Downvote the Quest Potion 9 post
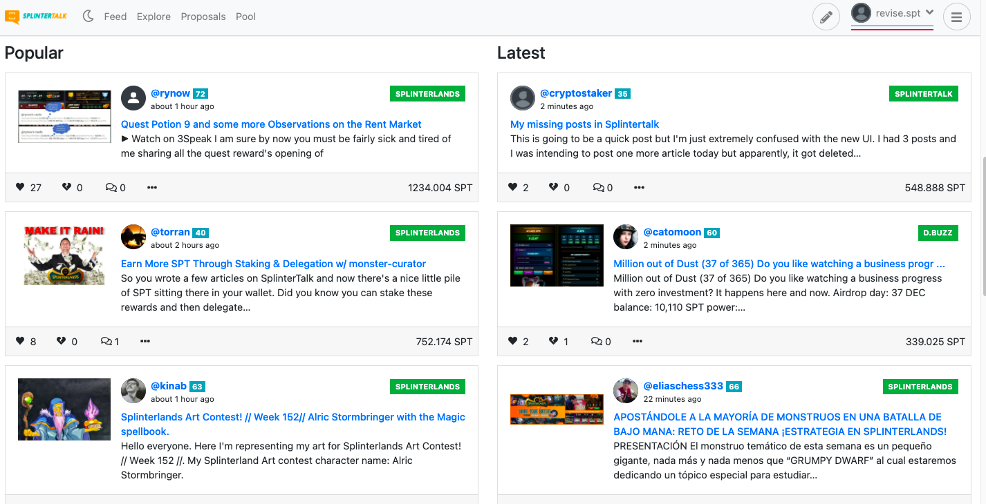986x504 pixels. click(x=66, y=187)
